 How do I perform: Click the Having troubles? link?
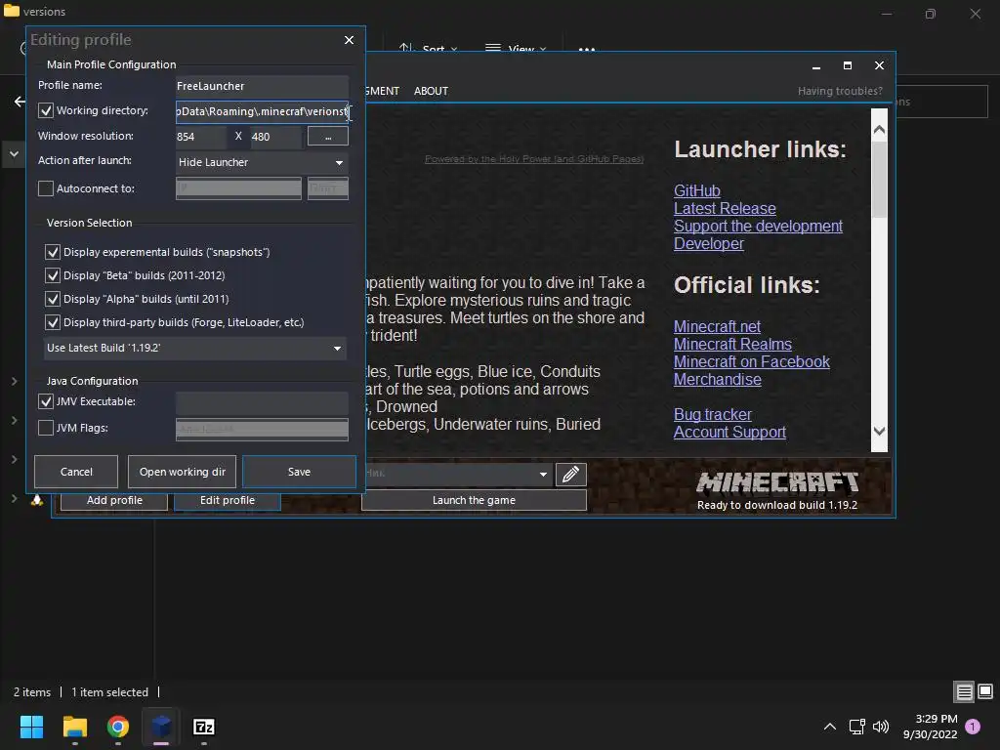(x=840, y=91)
